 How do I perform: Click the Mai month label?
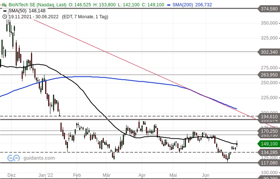pos(173,175)
